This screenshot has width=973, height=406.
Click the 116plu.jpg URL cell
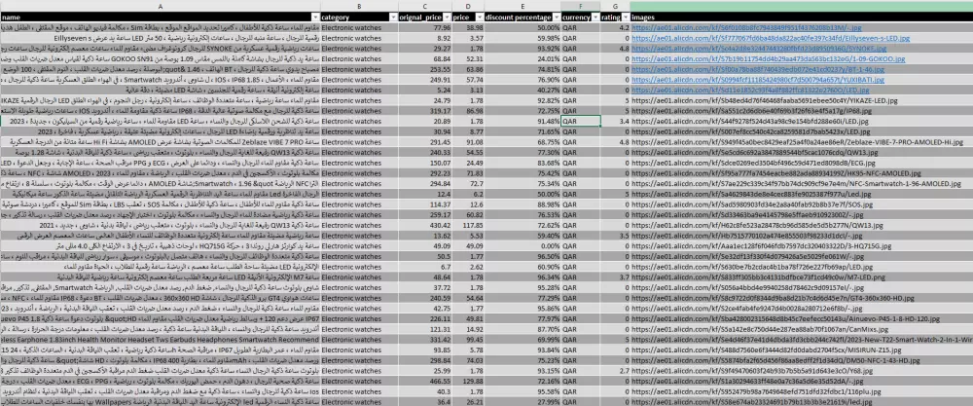pos(801,391)
